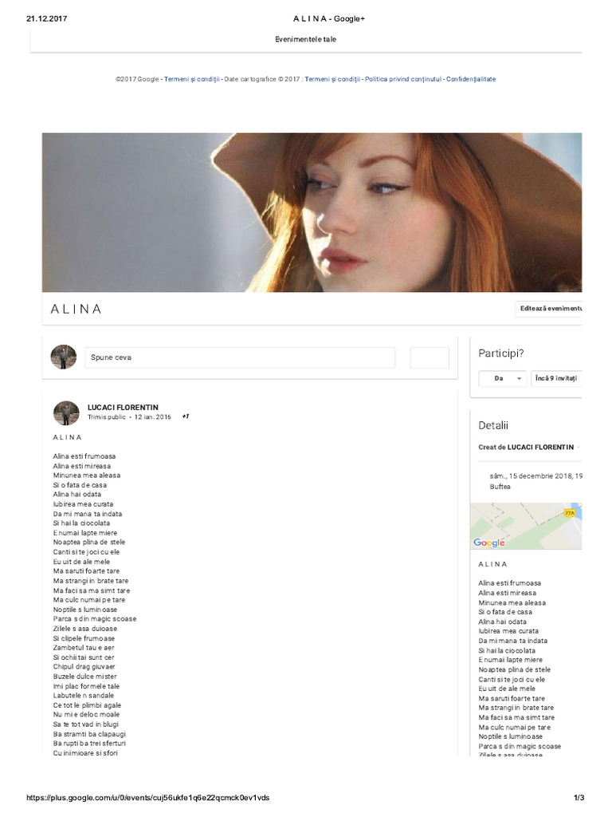This screenshot has height=817, width=612.
Task: Open LUCACI FLORENTIN's post avatar
Action: 66,413
